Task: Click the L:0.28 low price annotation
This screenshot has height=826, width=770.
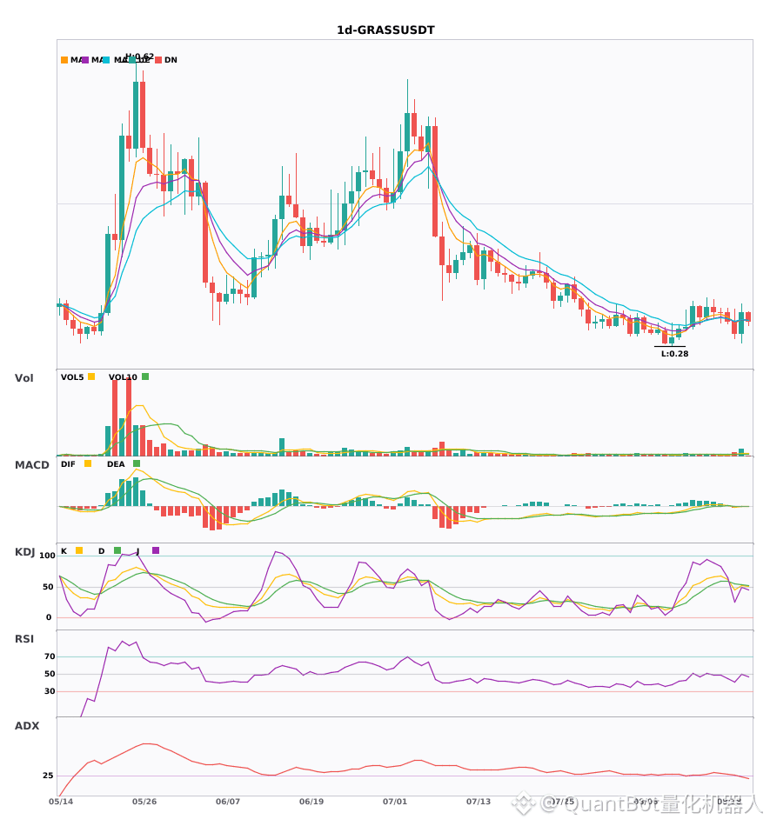Action: click(x=675, y=354)
